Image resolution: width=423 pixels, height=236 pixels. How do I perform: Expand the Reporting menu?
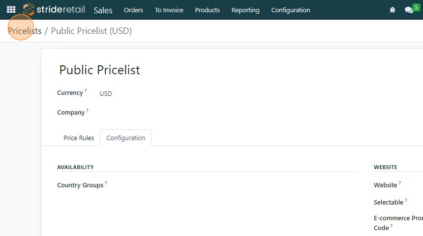tap(245, 10)
